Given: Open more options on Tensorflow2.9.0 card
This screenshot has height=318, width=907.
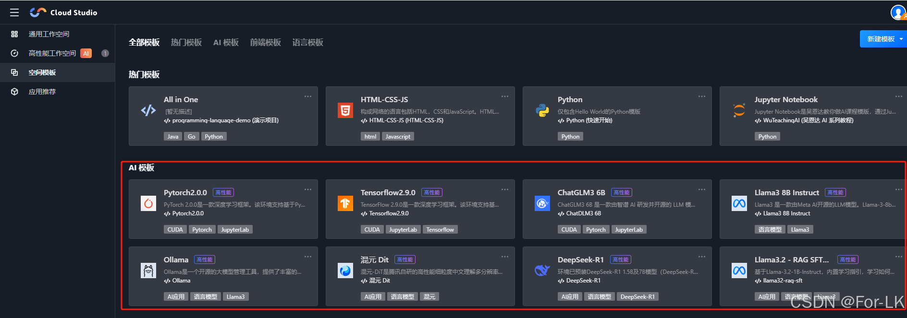Looking at the screenshot, I should pos(505,189).
